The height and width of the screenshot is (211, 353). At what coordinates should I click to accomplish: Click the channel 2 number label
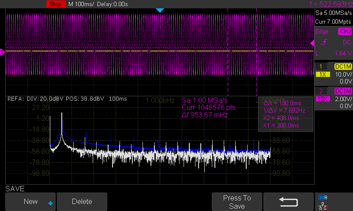[x=321, y=91]
